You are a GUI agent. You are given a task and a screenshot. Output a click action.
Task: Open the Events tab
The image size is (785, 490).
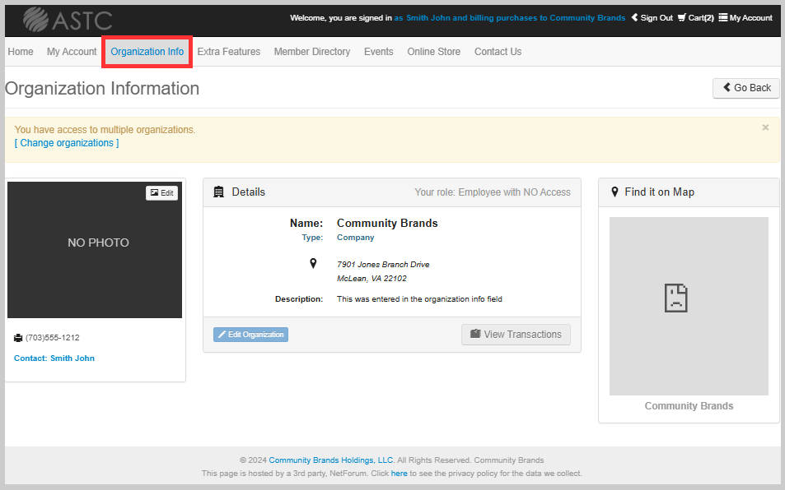coord(378,52)
